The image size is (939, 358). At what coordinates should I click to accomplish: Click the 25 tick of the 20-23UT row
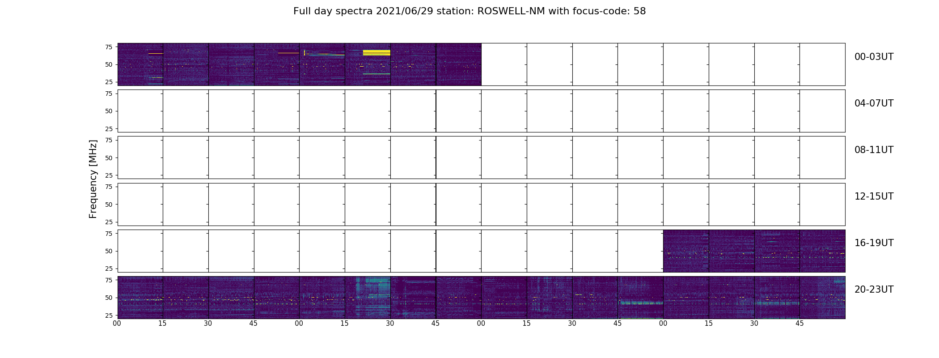point(108,315)
